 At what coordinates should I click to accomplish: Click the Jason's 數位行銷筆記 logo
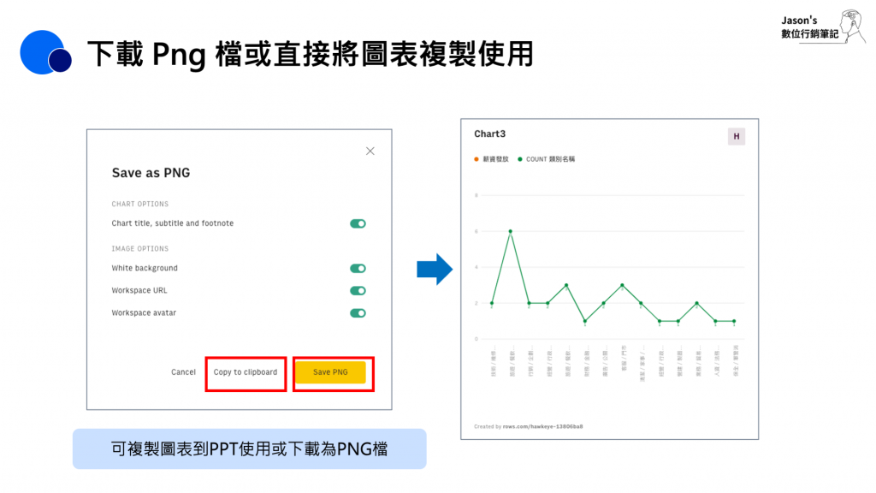tap(823, 27)
